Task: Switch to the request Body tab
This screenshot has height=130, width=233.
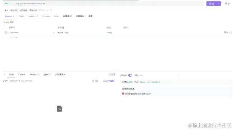Action: click(x=21, y=16)
